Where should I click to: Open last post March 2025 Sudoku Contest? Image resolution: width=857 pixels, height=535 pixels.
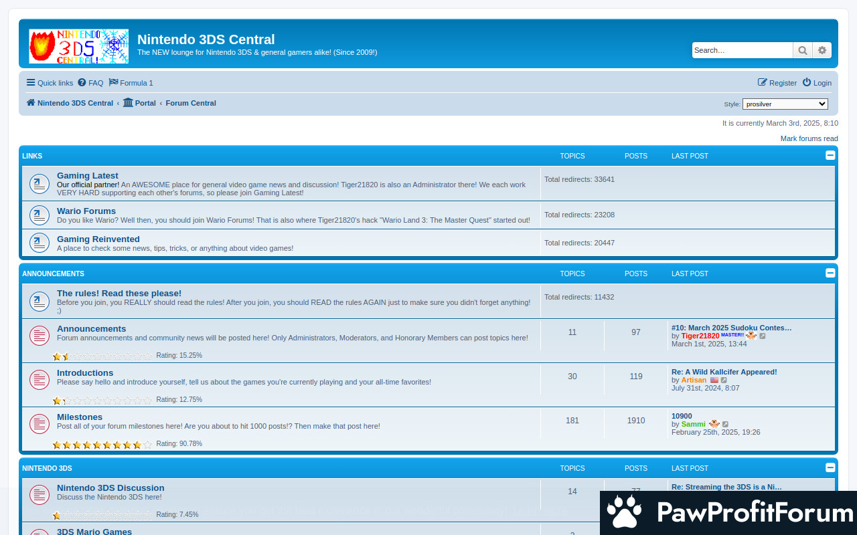(x=732, y=328)
